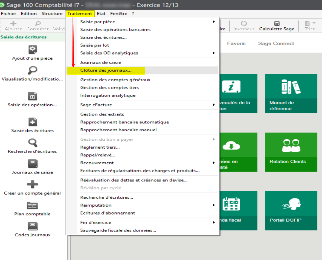
Task: Switch to the Favoris tab
Action: pyautogui.click(x=236, y=44)
